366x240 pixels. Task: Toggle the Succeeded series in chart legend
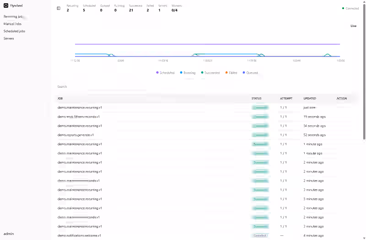click(210, 73)
